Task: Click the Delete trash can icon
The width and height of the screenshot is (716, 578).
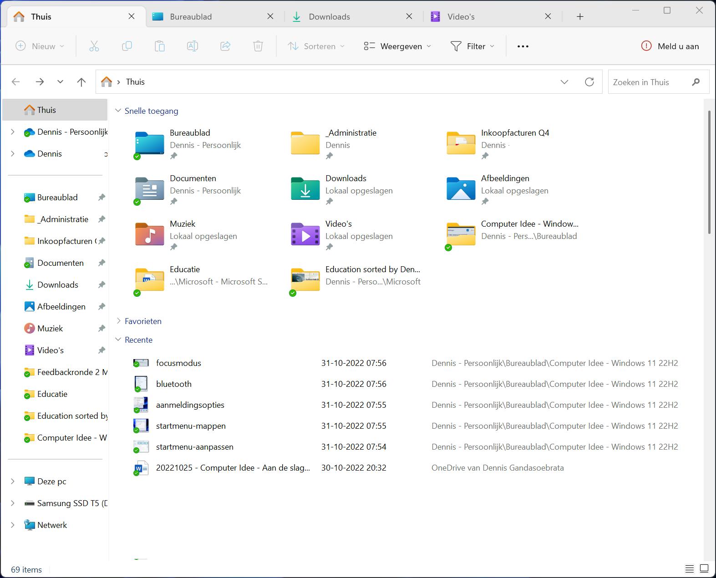Action: coord(258,46)
